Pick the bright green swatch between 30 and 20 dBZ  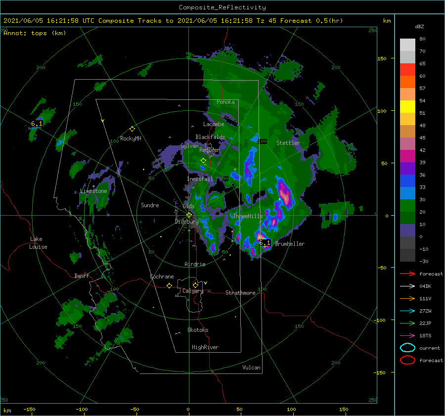tap(407, 206)
